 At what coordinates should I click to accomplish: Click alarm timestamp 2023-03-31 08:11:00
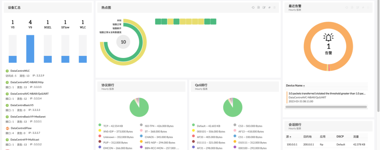tap(301, 102)
